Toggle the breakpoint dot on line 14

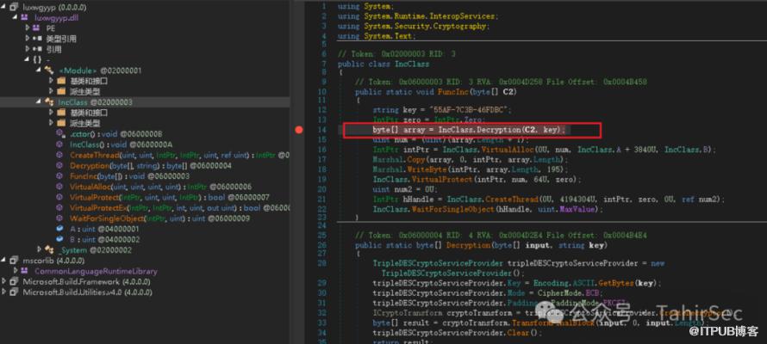click(x=299, y=130)
